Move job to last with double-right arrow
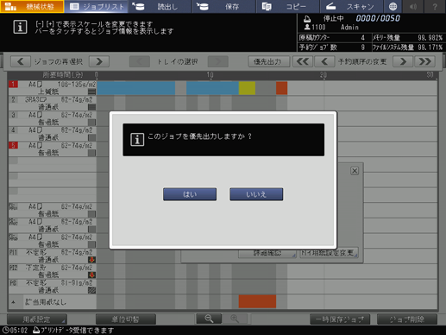446x335 pixels. 424,61
